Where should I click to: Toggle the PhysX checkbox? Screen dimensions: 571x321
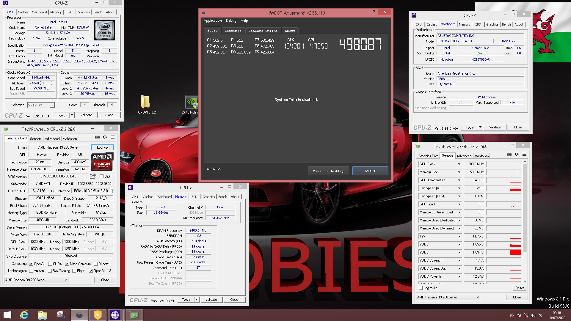74,271
